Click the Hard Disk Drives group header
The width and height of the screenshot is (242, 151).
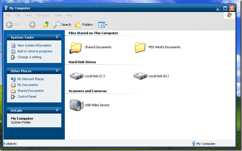82,62
